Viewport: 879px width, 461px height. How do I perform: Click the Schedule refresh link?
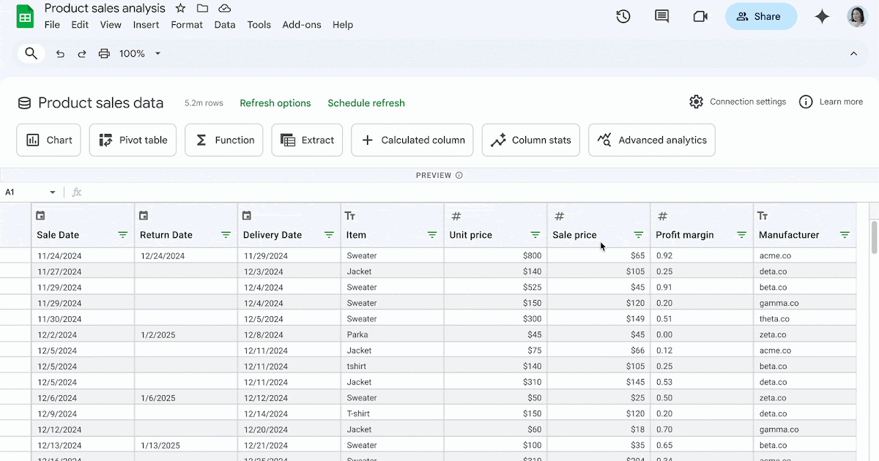click(366, 102)
